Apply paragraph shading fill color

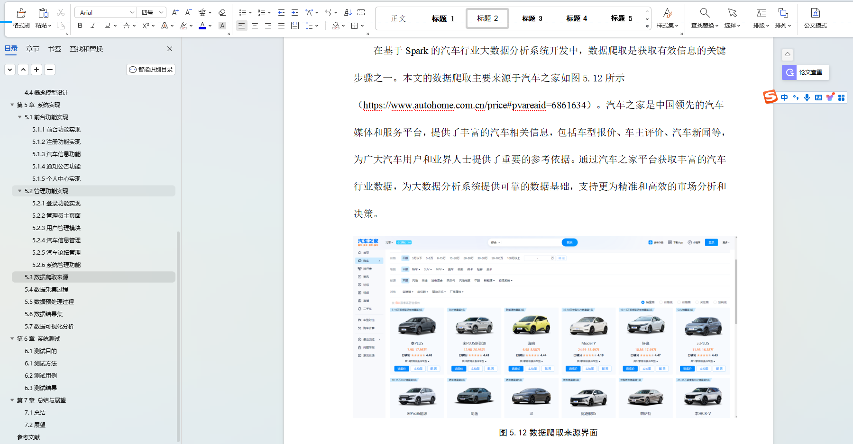336,26
